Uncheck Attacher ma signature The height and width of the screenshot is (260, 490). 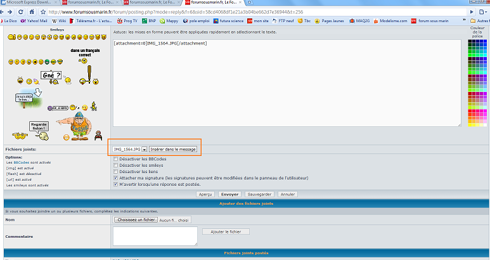point(115,179)
